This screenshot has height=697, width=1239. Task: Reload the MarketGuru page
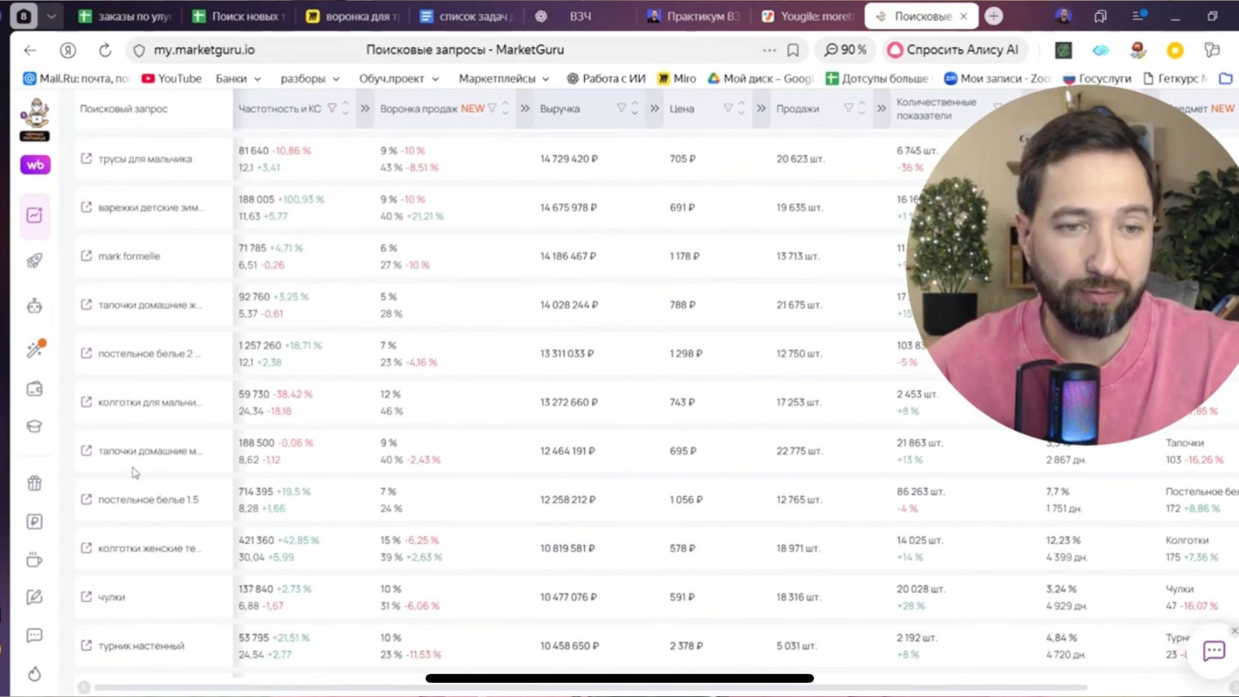point(105,50)
